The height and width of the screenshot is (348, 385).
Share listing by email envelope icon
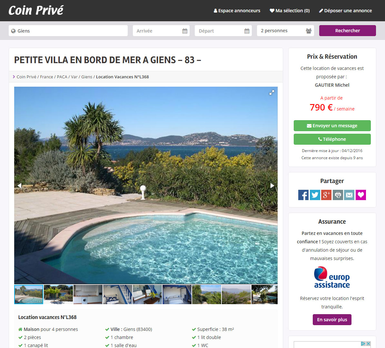coord(349,195)
